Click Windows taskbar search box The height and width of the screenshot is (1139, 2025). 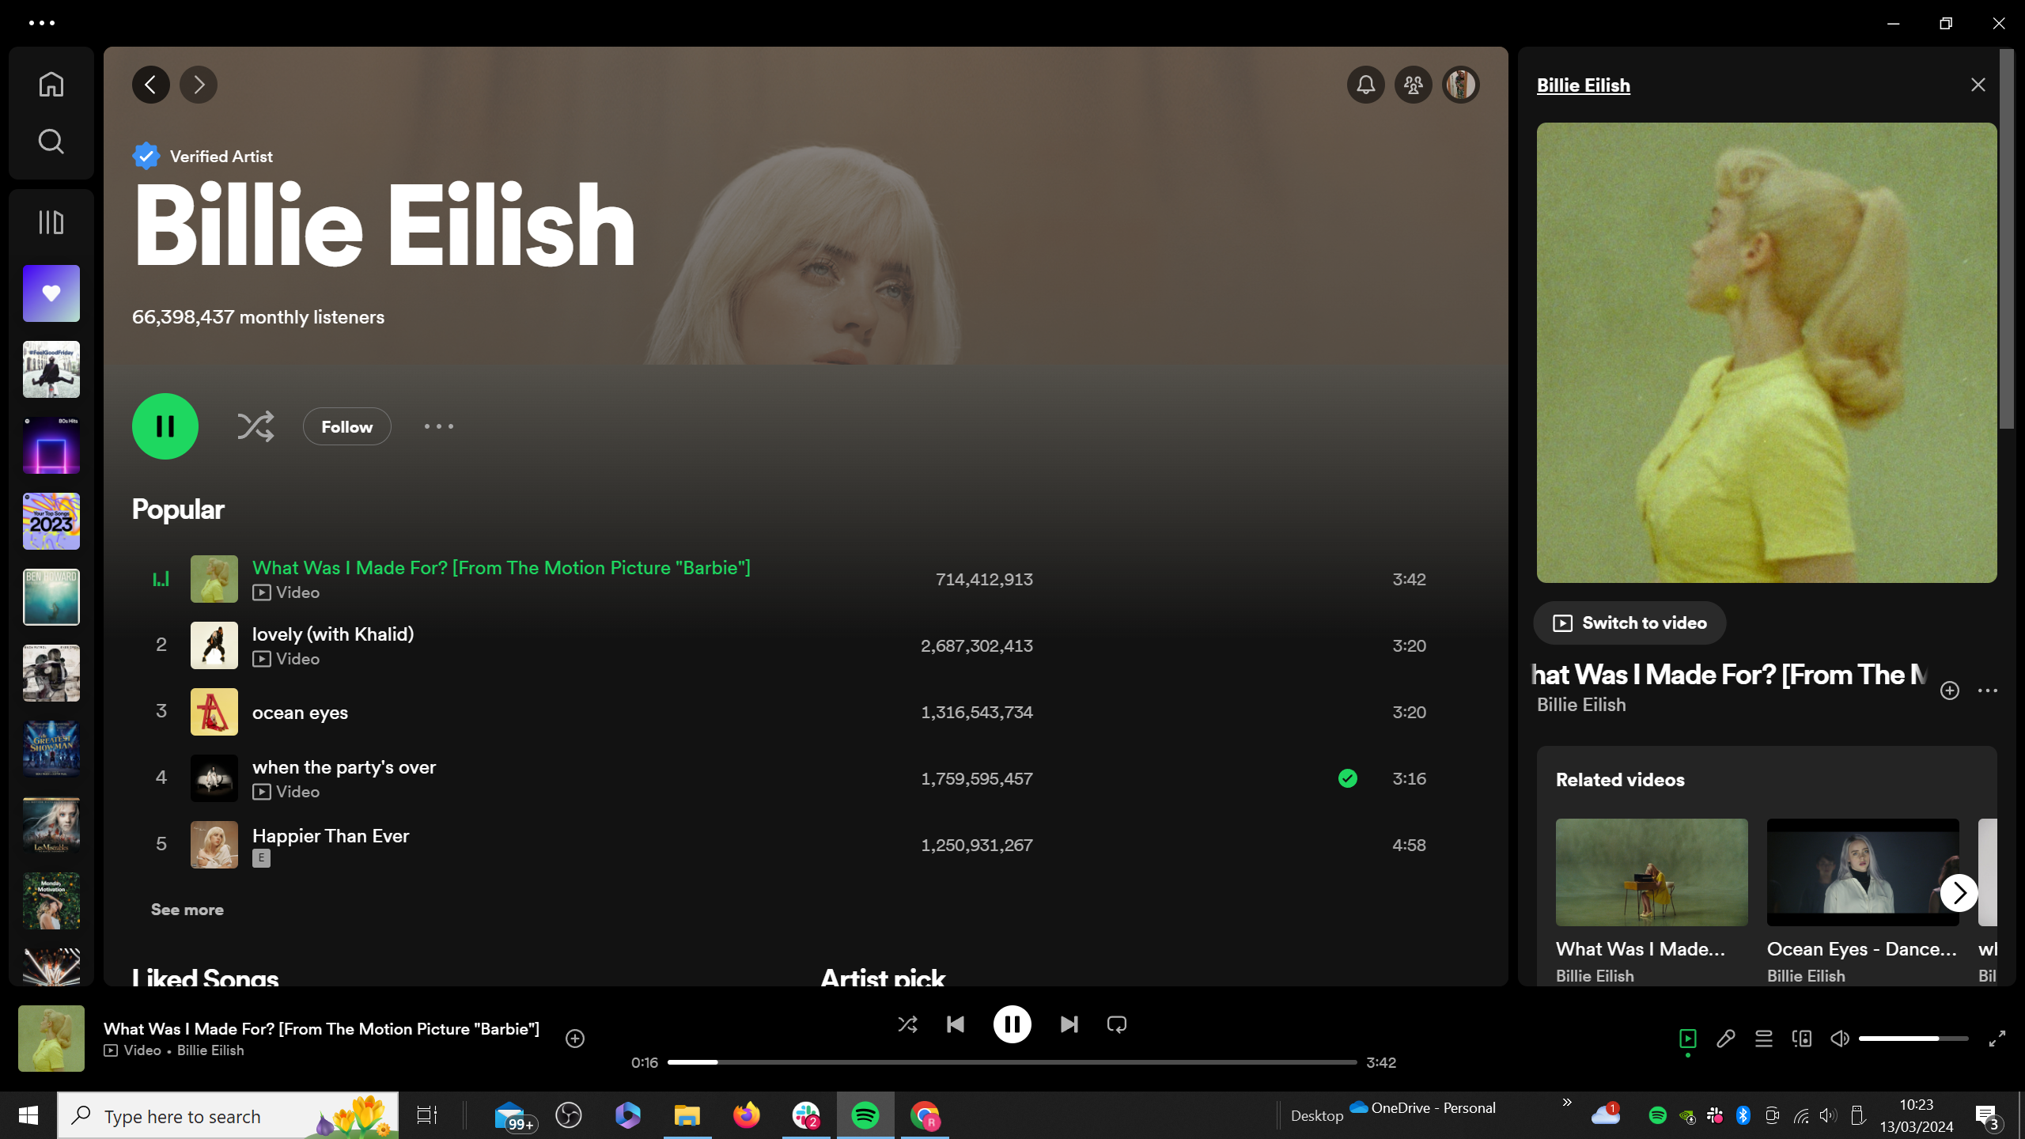pos(228,1116)
